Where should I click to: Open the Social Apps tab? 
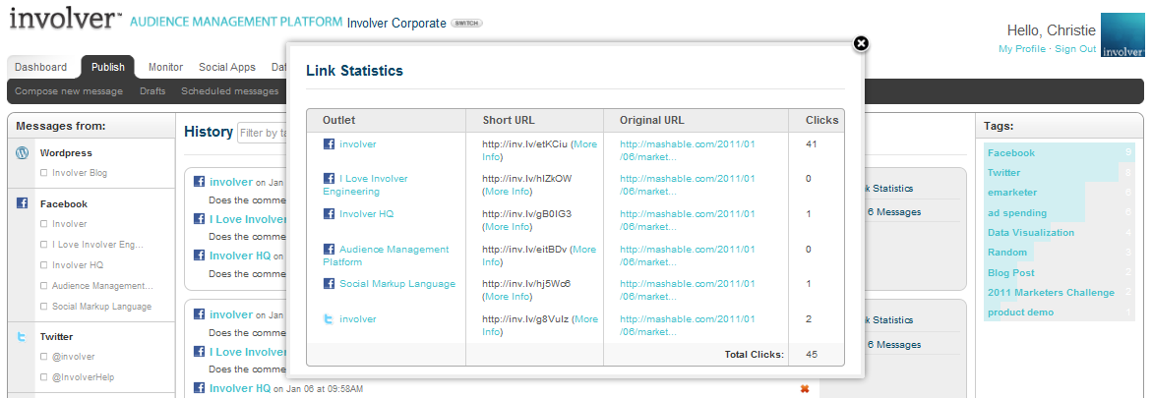(227, 67)
